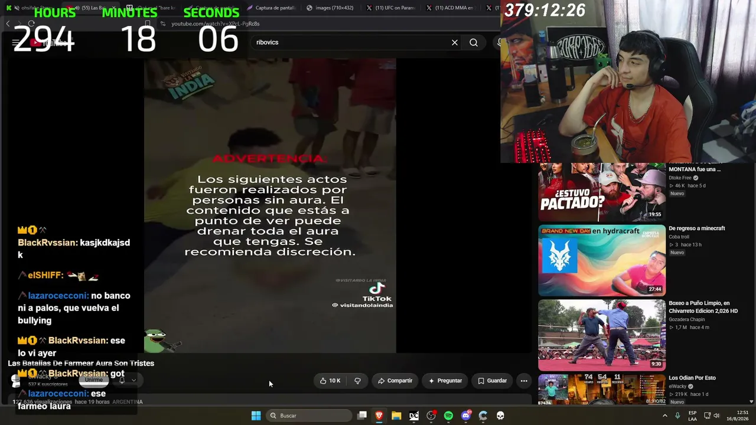Open Task View on the taskbar

pyautogui.click(x=362, y=416)
